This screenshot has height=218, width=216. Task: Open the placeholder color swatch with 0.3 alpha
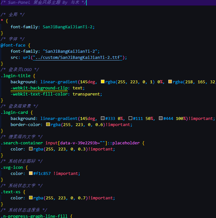(31, 149)
